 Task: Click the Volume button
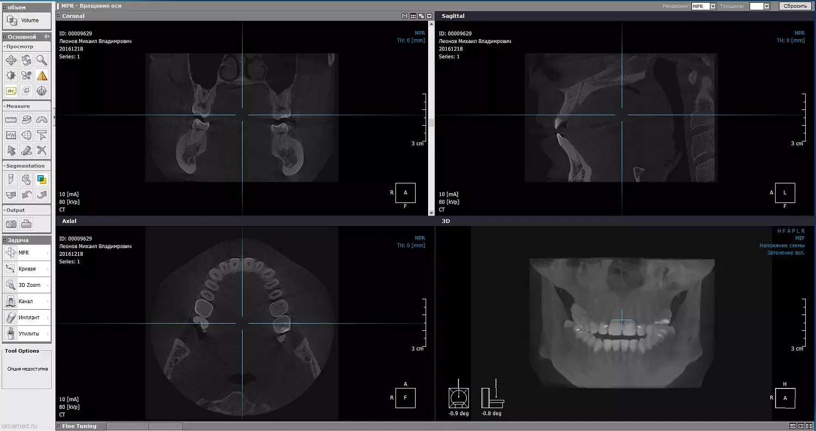[27, 21]
